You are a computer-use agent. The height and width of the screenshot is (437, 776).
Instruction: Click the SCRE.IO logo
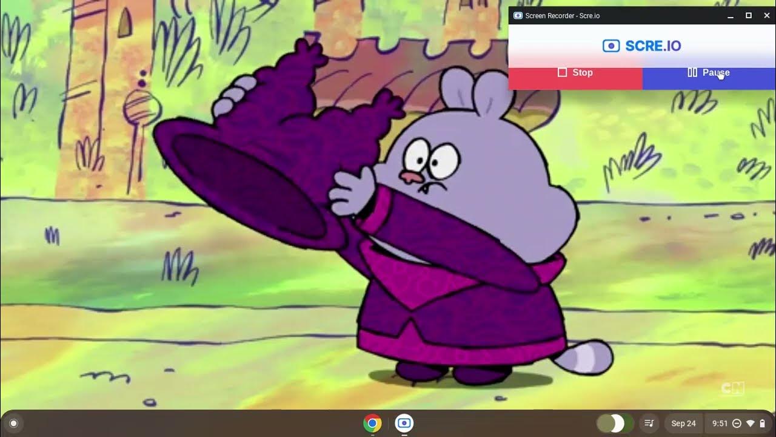pos(642,46)
